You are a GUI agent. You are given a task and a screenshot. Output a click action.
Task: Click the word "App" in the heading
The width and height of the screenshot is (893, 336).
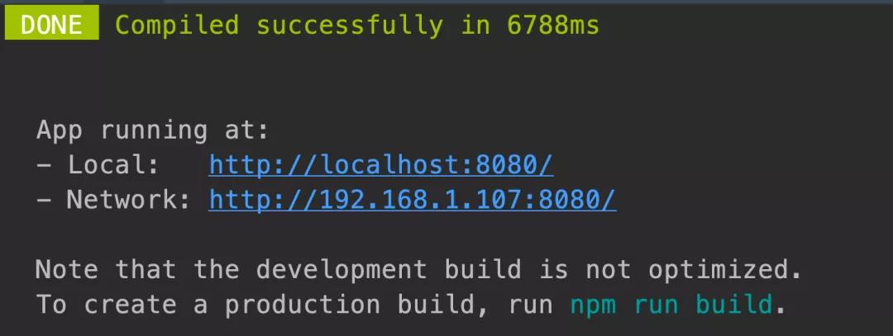click(x=60, y=132)
